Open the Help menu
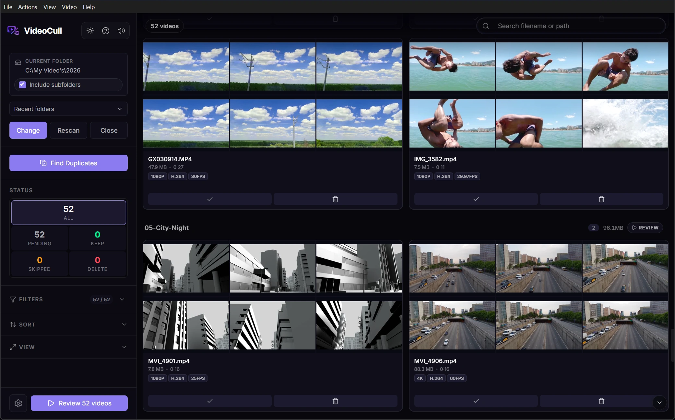Screen dimensions: 675x420 [x=89, y=7]
